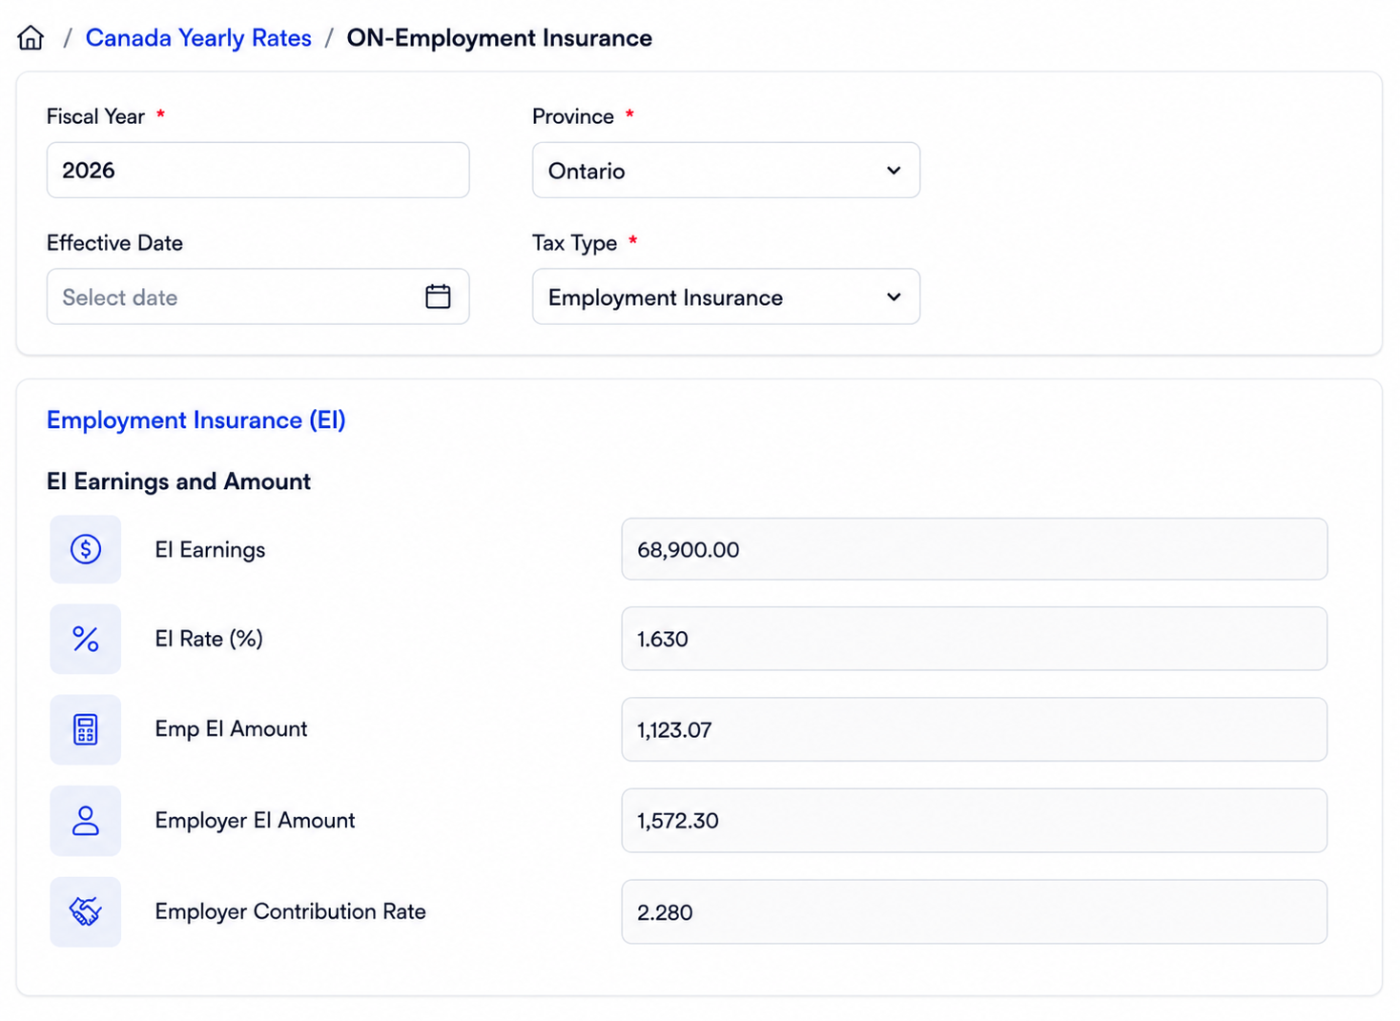Click the Province label
The height and width of the screenshot is (1021, 1400).
[573, 116]
